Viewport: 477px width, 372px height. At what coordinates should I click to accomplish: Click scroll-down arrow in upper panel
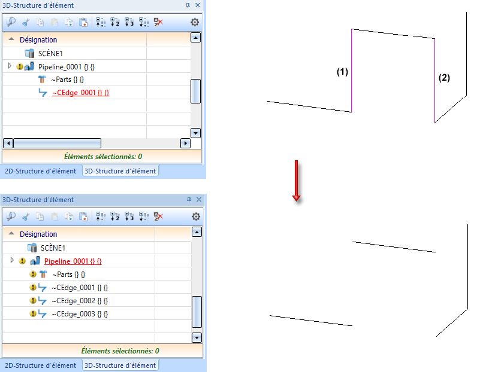coord(195,133)
